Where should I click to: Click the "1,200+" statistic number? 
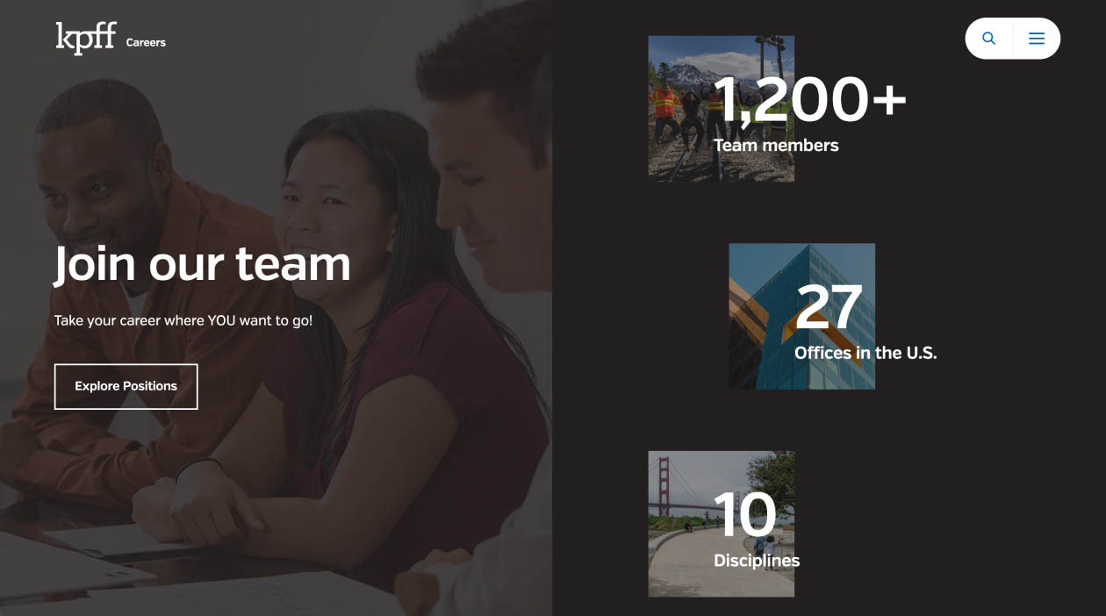coord(809,100)
